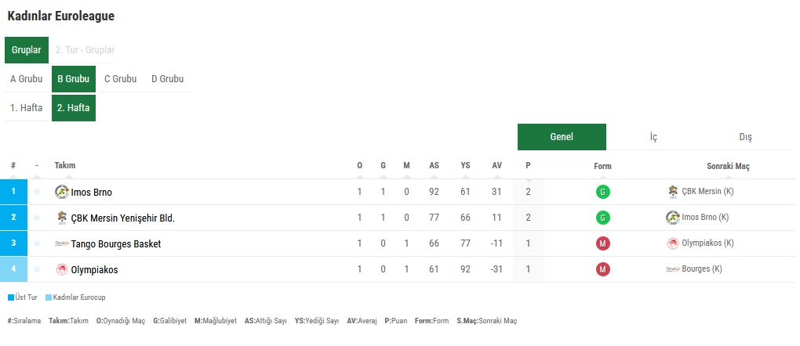Open Olympiakos (K) next match logo
Screen dimensions: 800x346
(x=673, y=243)
